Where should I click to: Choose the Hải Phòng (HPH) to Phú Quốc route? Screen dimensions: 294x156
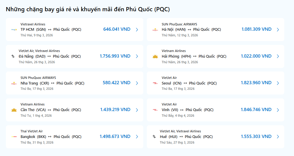tap(194, 56)
